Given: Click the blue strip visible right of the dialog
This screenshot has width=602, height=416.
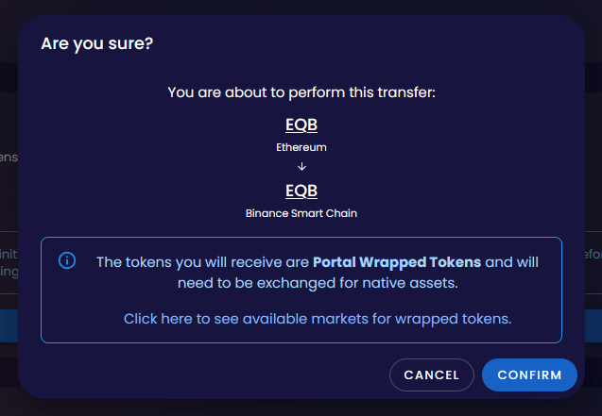Looking at the screenshot, I should click(593, 327).
